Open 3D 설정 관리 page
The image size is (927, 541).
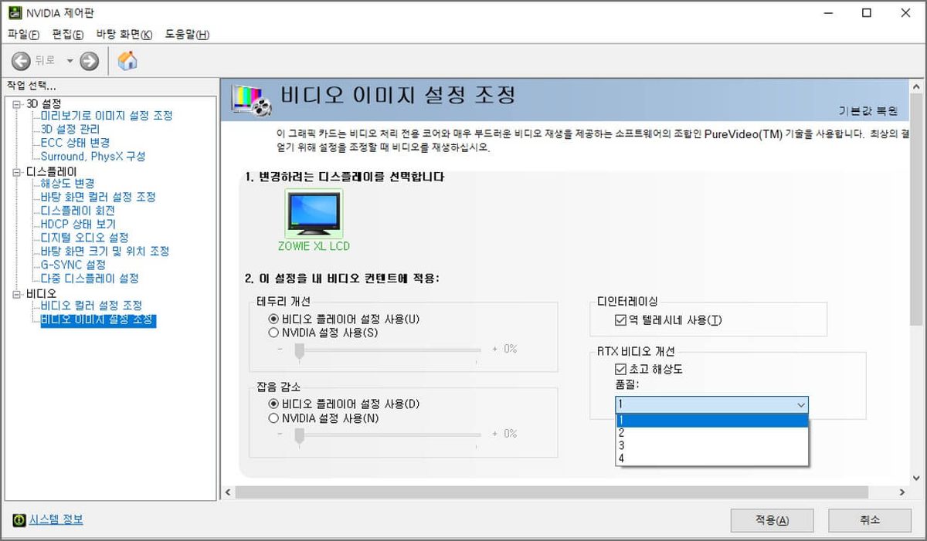70,129
